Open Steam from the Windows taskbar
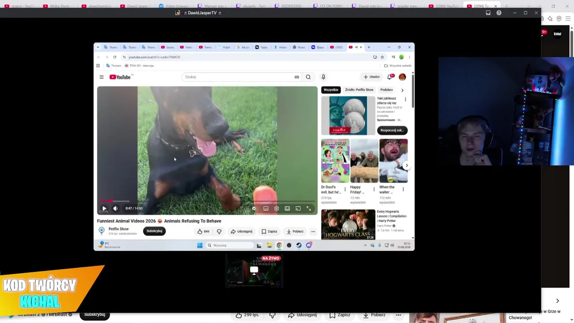 click(x=299, y=245)
